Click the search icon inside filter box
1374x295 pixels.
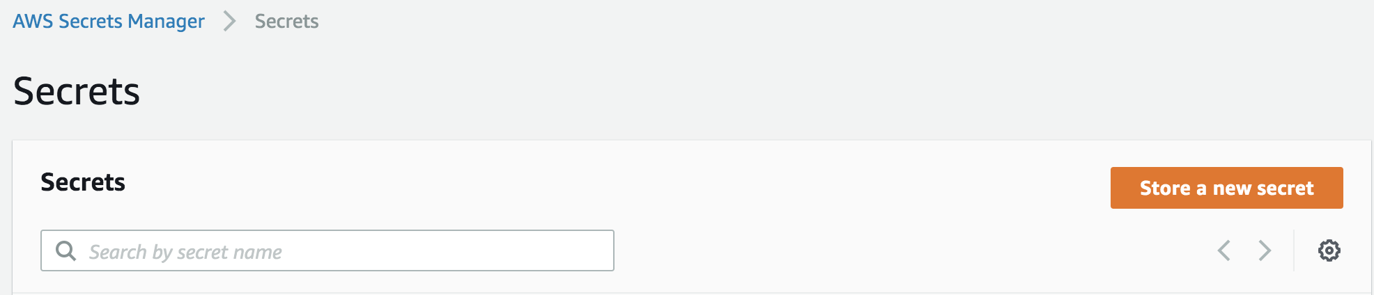coord(65,250)
